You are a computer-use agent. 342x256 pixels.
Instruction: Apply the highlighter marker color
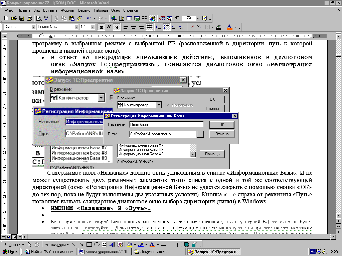coord(218,27)
